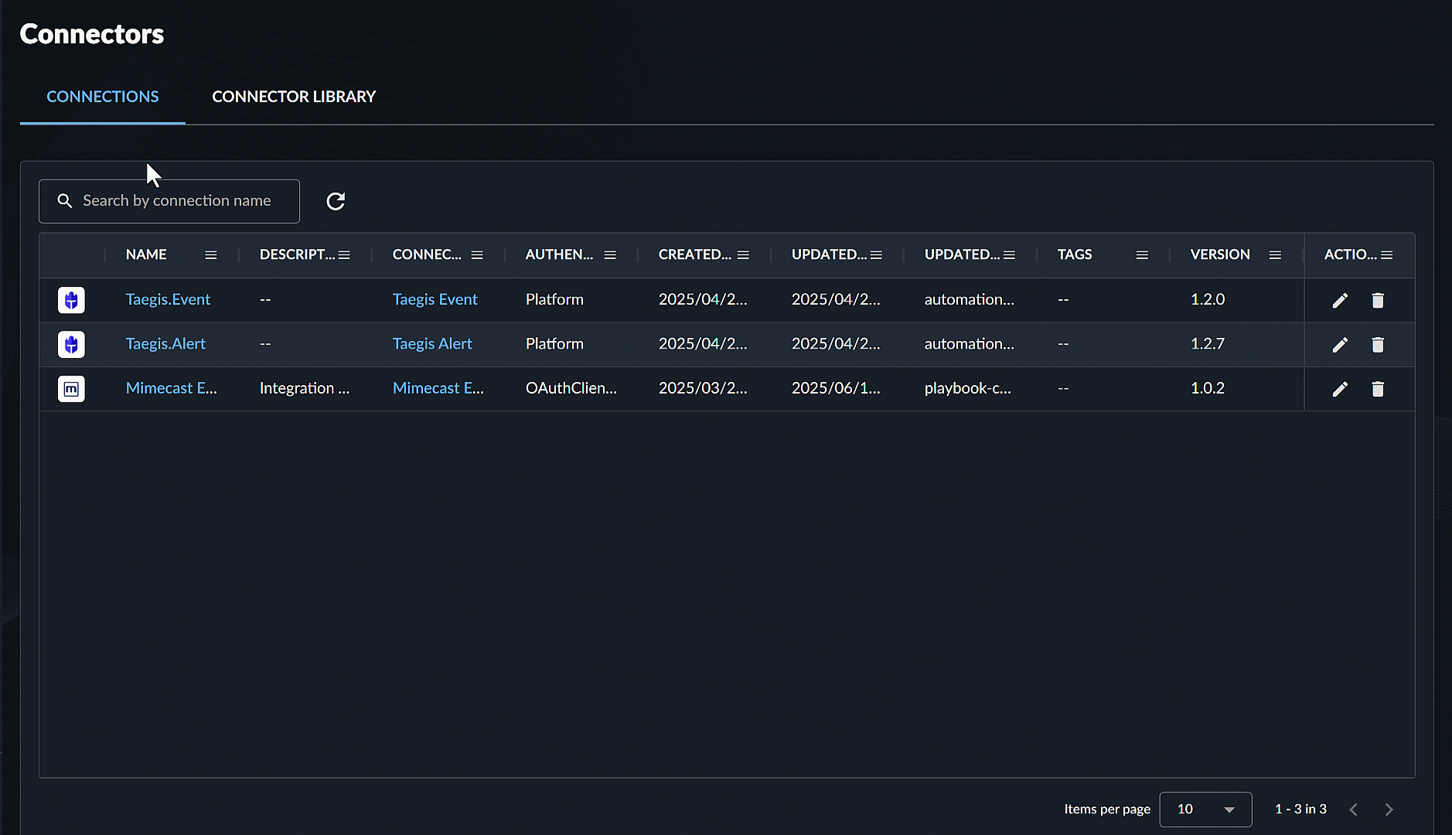Sort by the TAGS column header
Image resolution: width=1452 pixels, height=835 pixels.
pos(1075,255)
